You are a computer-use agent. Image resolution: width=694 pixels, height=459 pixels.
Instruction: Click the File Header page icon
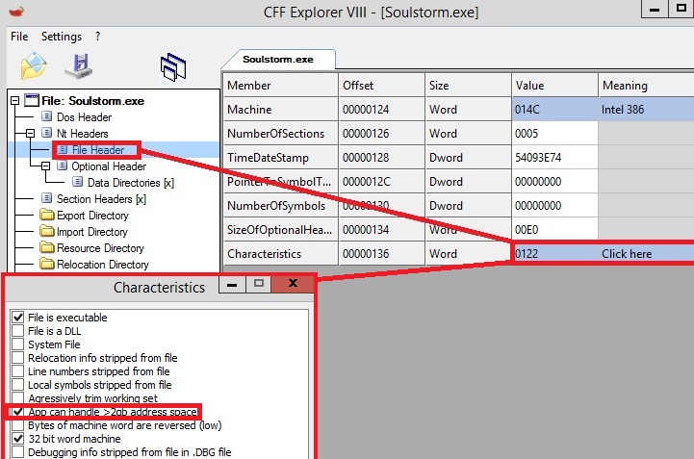click(63, 149)
